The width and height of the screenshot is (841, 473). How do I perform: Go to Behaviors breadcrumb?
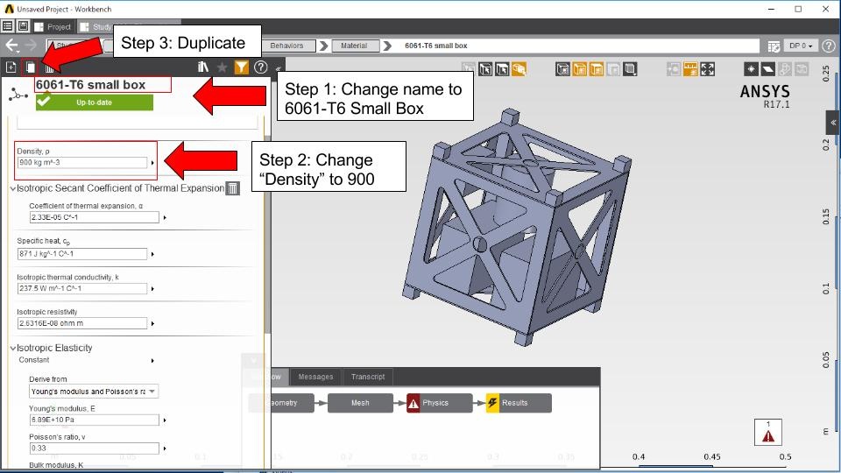click(287, 46)
